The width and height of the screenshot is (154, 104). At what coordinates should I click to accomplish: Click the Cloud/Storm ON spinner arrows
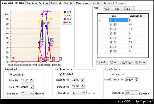point(137,80)
